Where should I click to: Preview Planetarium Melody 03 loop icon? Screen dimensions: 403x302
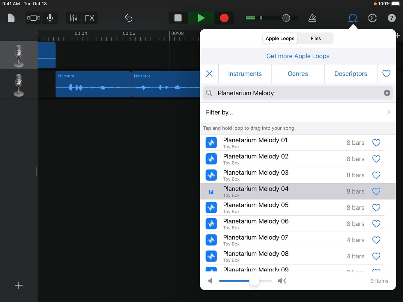tap(211, 175)
